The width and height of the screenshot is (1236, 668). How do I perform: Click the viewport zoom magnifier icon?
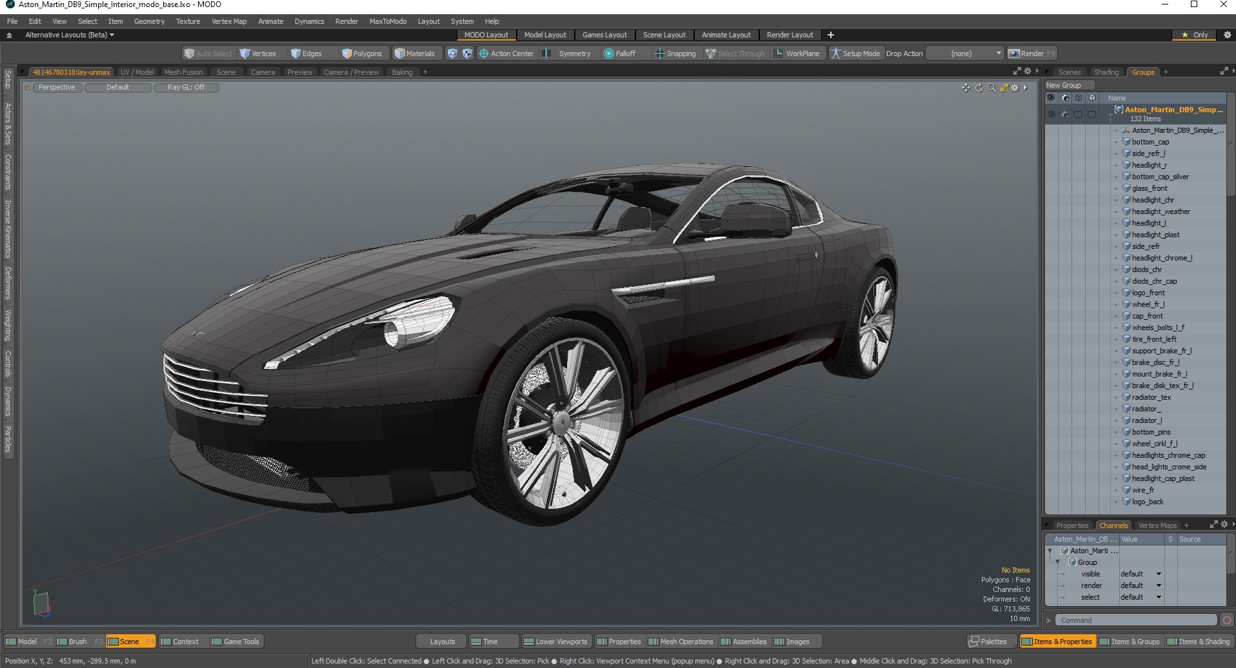[x=992, y=88]
